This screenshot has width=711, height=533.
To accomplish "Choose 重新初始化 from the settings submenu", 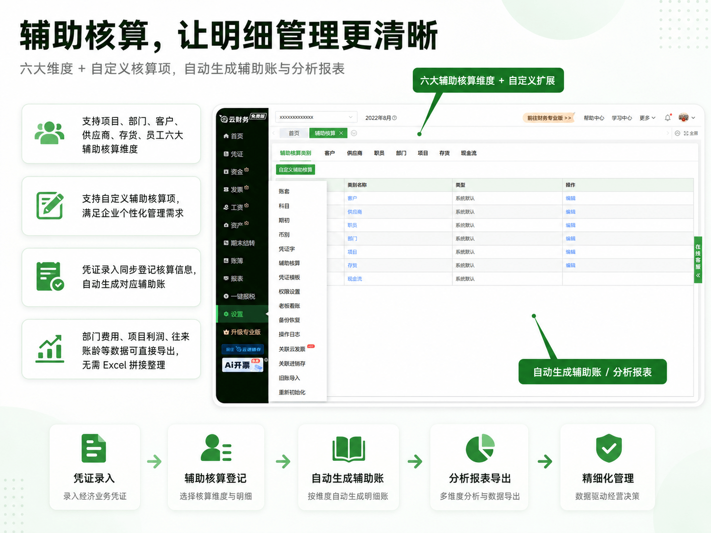I will coord(292,392).
